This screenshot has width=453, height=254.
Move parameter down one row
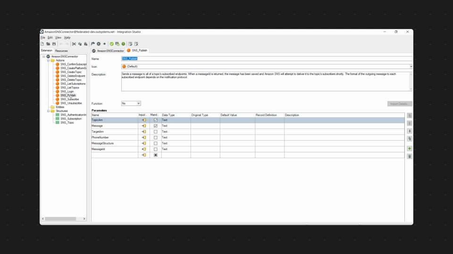[x=410, y=131]
